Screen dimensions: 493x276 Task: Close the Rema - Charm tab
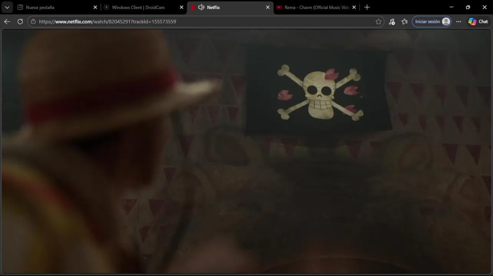pos(354,7)
